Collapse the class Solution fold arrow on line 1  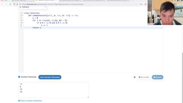(23, 13)
